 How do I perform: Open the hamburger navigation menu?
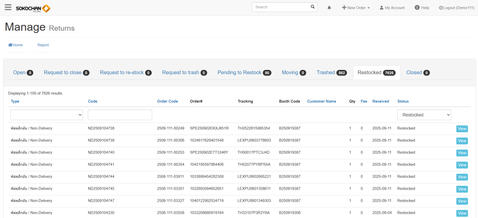8,7
